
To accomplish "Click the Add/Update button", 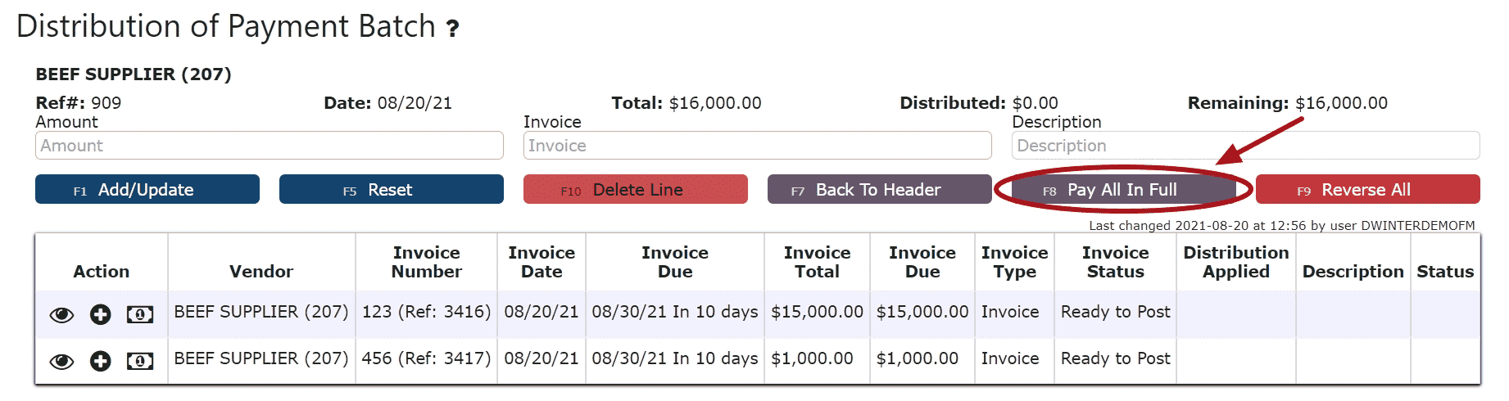I will pos(147,189).
